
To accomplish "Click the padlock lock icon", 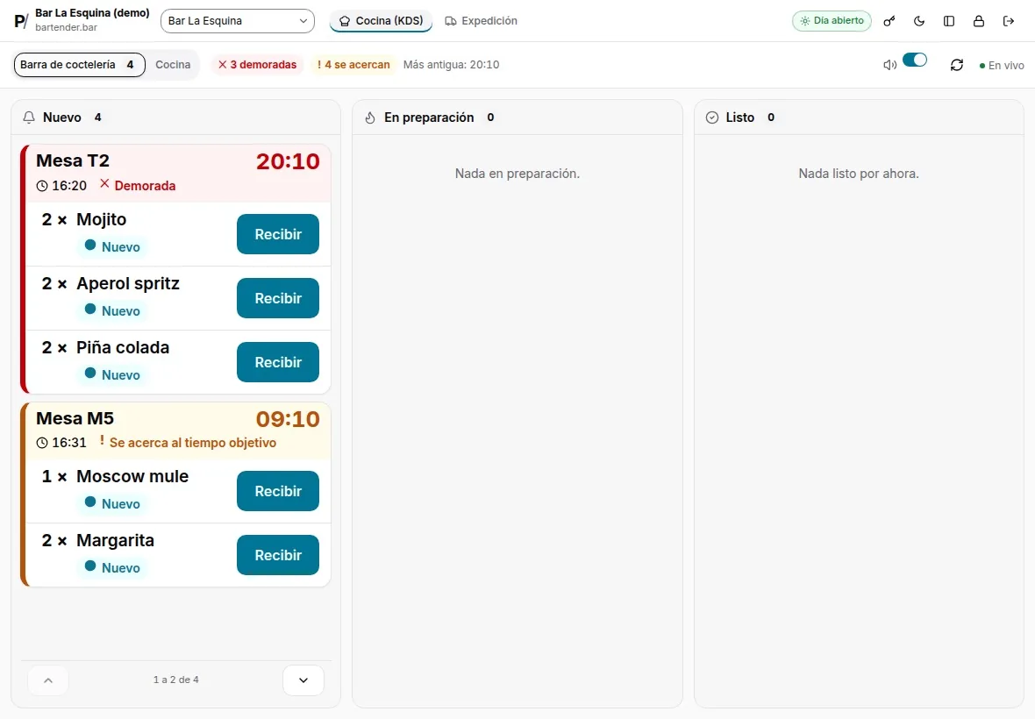I will coord(978,21).
